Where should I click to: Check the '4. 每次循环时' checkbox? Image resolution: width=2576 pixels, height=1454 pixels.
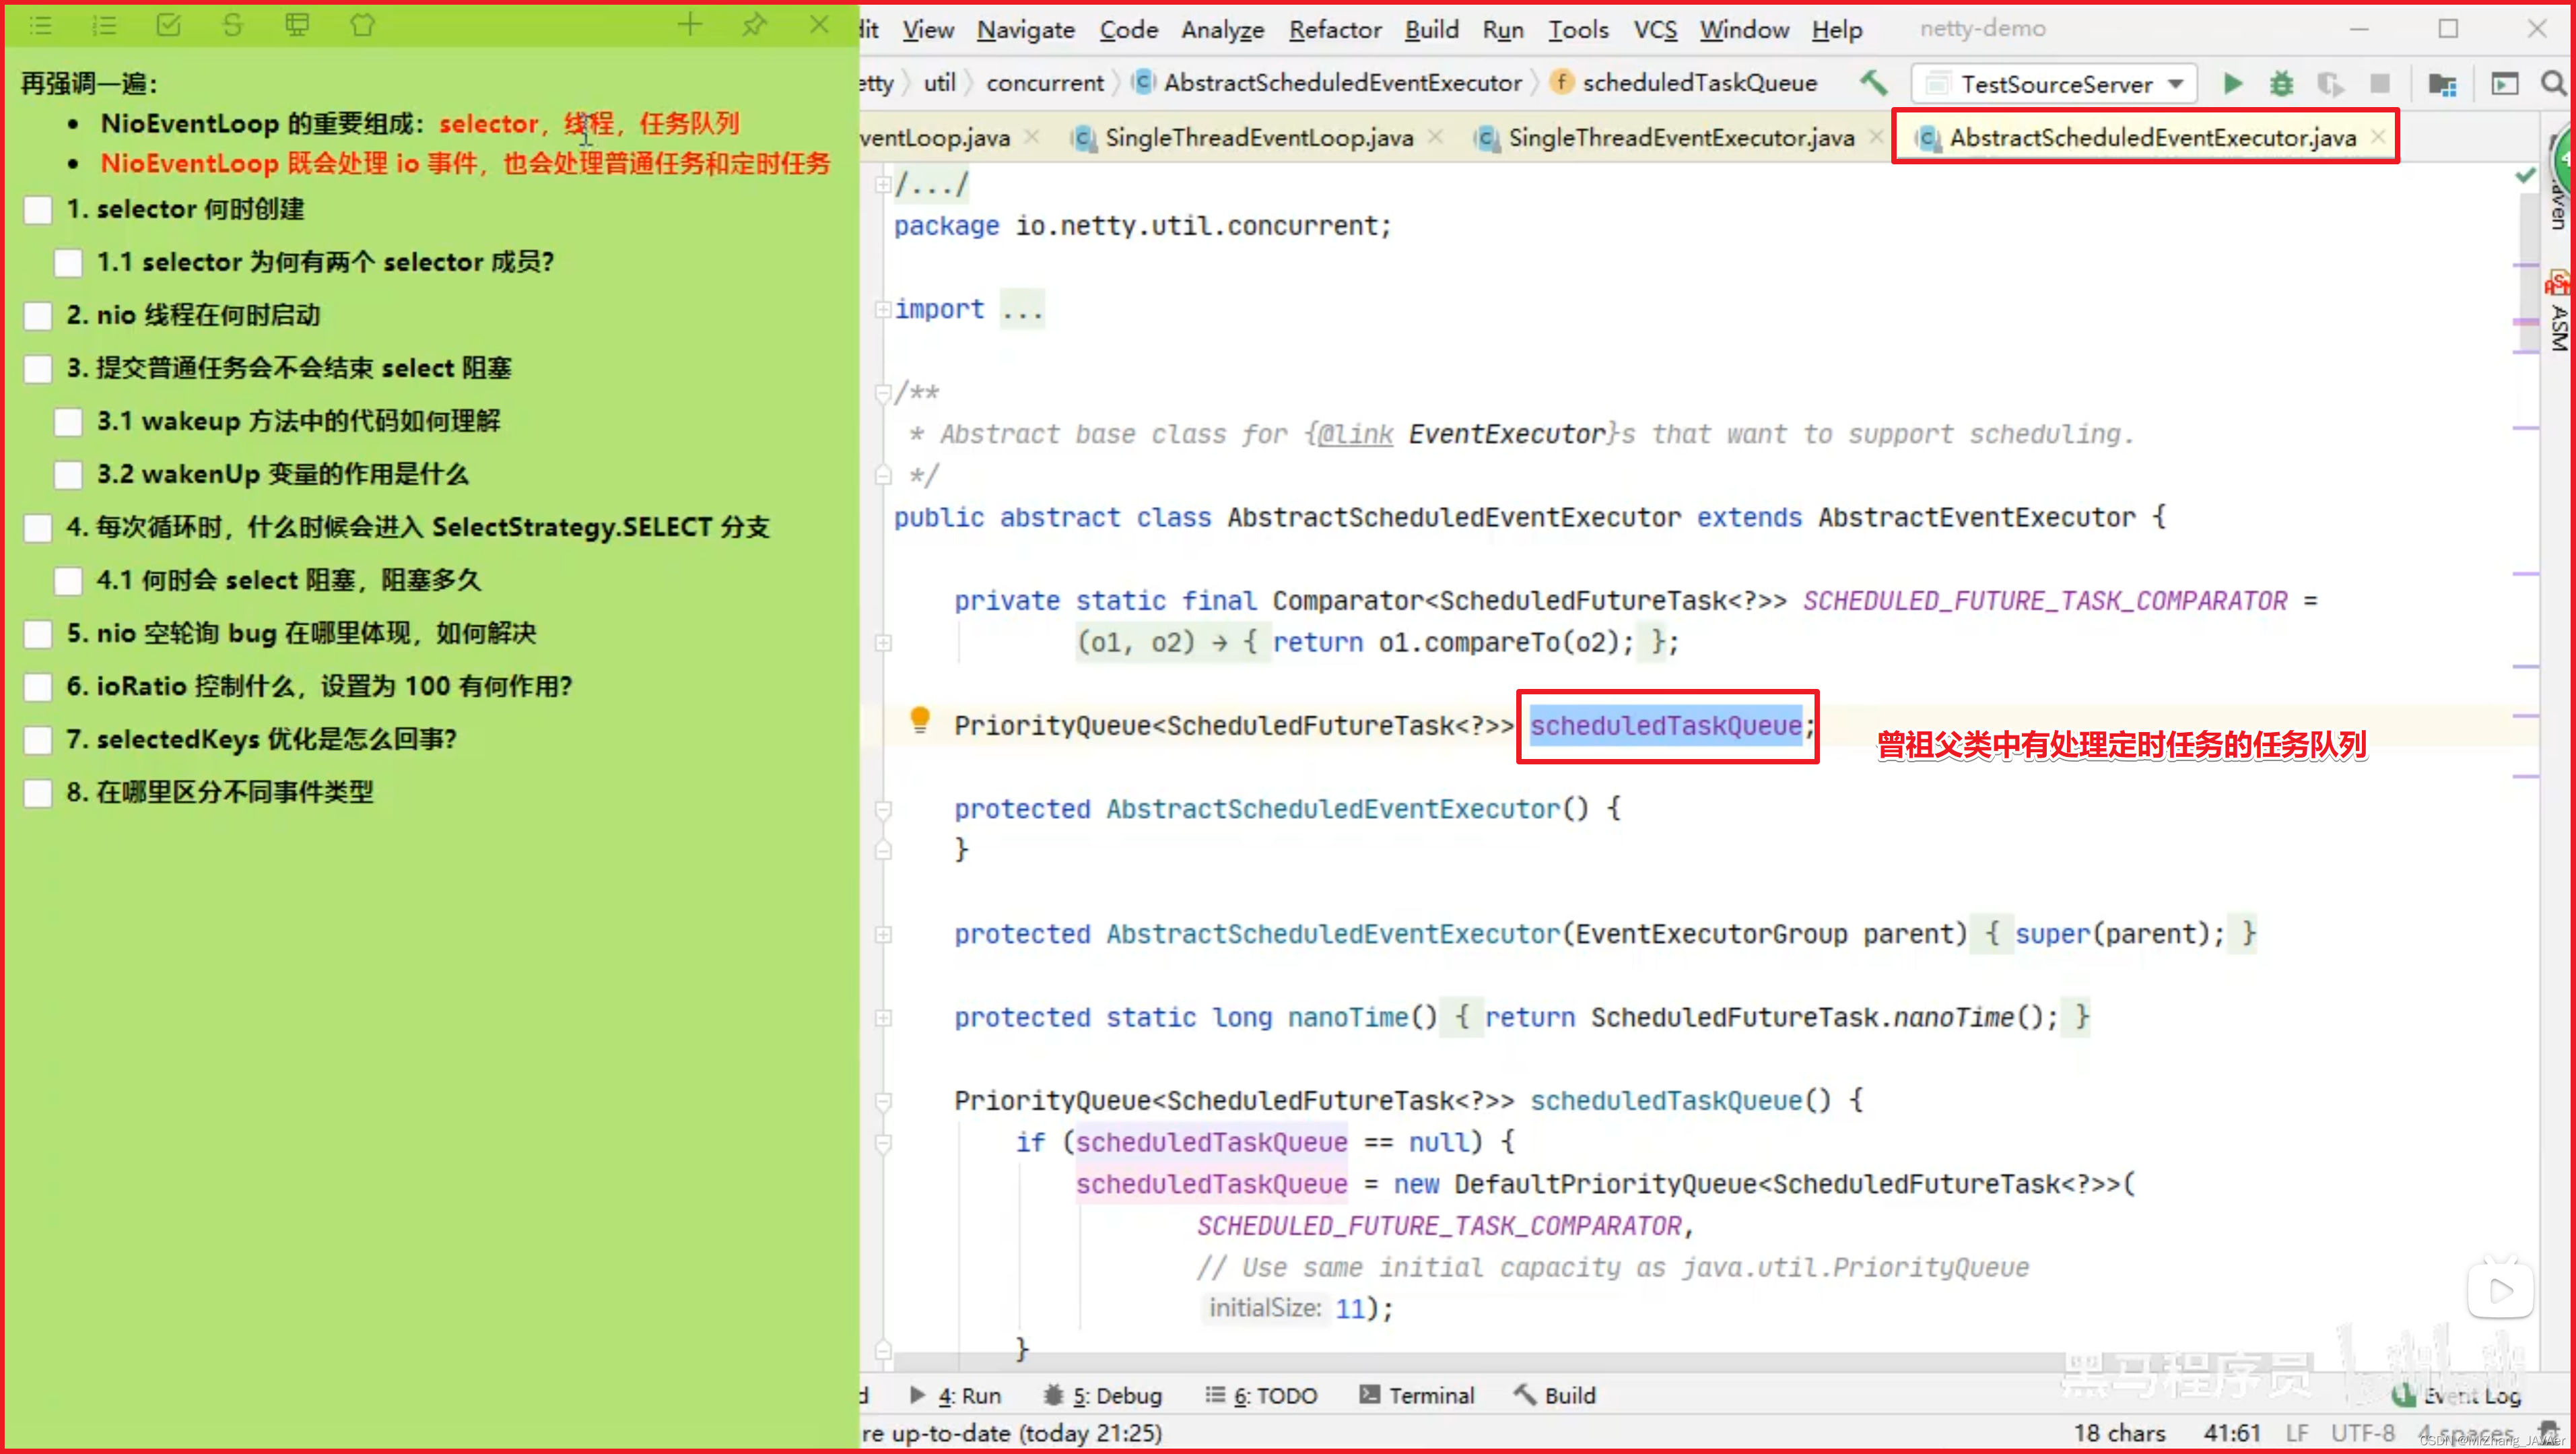click(38, 528)
